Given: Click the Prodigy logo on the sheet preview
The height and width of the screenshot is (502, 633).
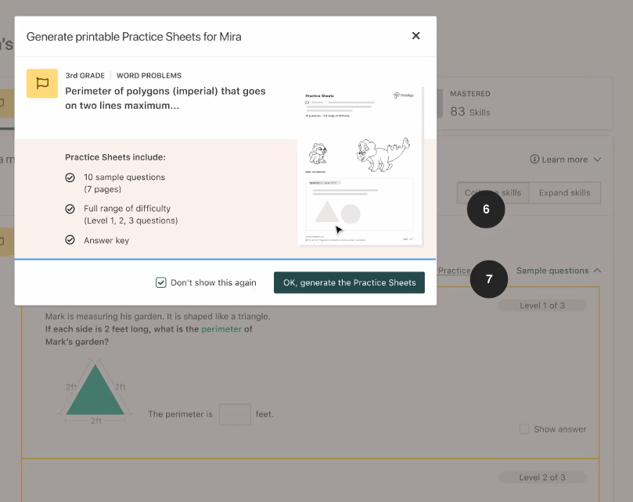Looking at the screenshot, I should [x=403, y=95].
